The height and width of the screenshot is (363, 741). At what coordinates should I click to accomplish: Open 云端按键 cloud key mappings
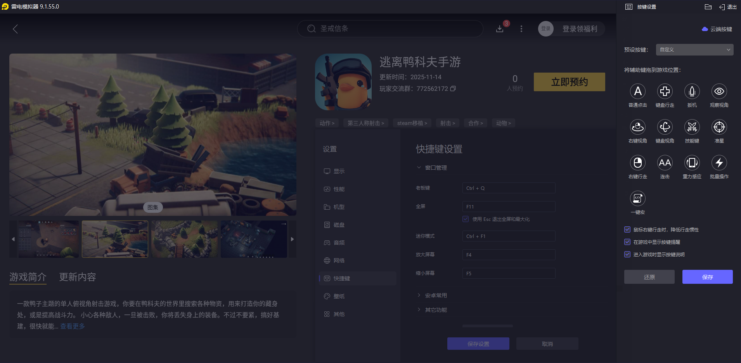pyautogui.click(x=717, y=29)
